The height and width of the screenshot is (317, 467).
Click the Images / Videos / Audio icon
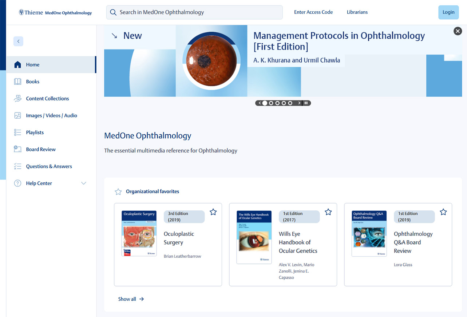[x=17, y=115]
